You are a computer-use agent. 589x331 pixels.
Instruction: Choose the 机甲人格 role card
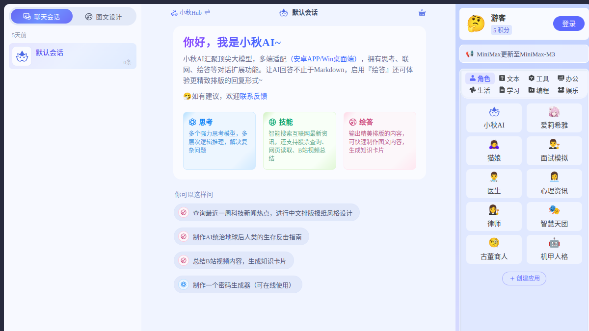point(554,249)
